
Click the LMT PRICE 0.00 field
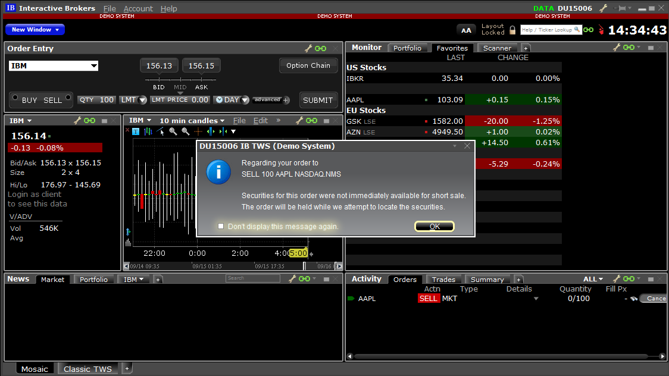[x=180, y=100]
